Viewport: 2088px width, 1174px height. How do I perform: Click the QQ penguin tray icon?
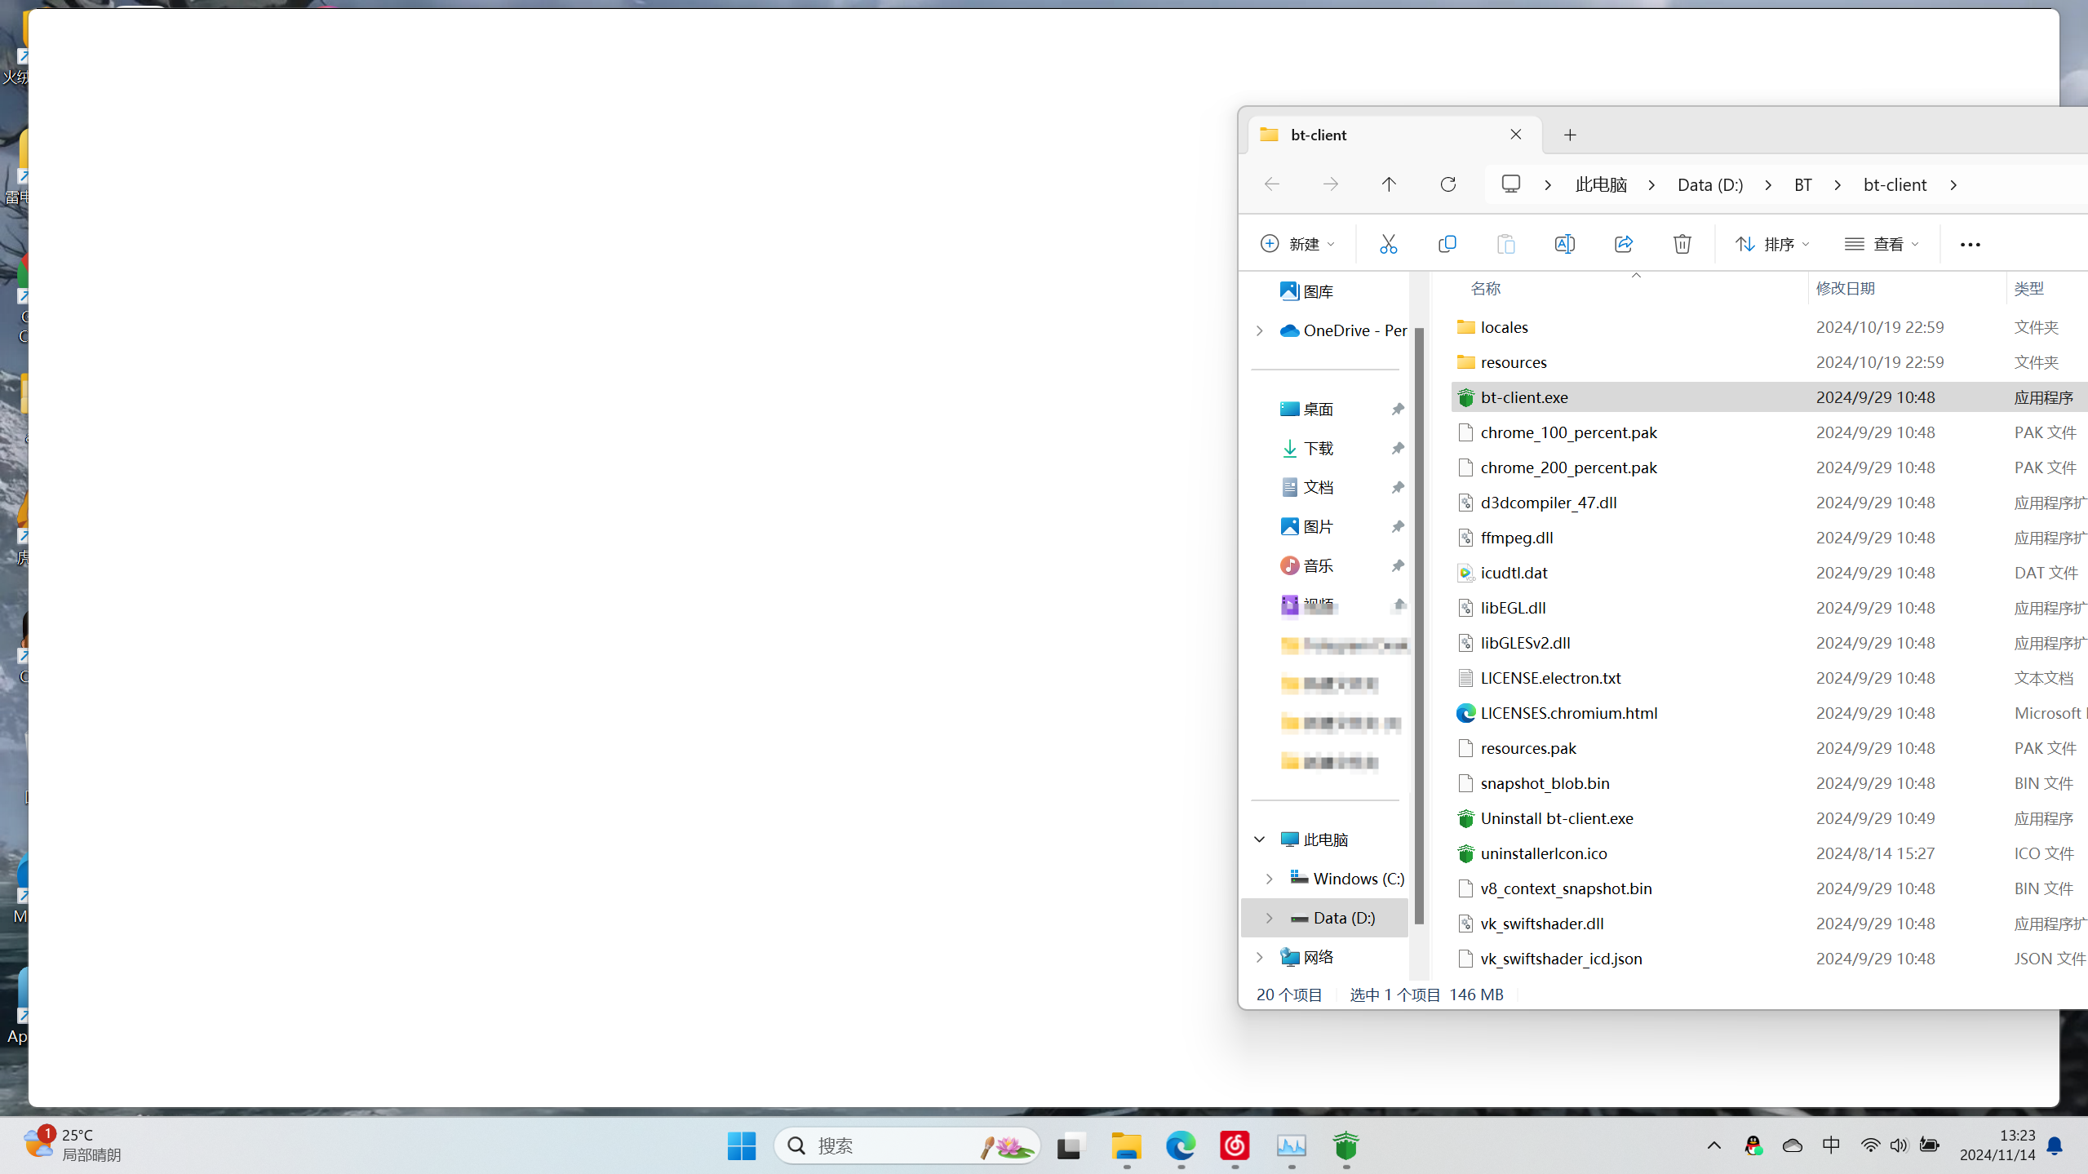pos(1752,1145)
